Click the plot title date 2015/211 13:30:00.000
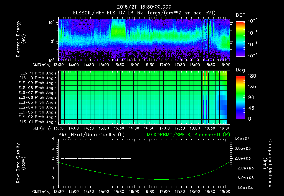284x196 pixels. pyautogui.click(x=144, y=7)
